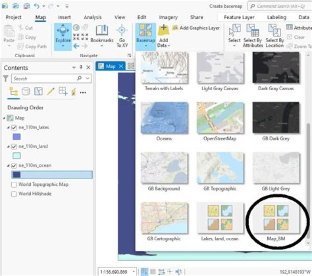Viewport: 312px width, 276px height.
Task: Click the Cut button
Action: pyautogui.click(x=25, y=28)
